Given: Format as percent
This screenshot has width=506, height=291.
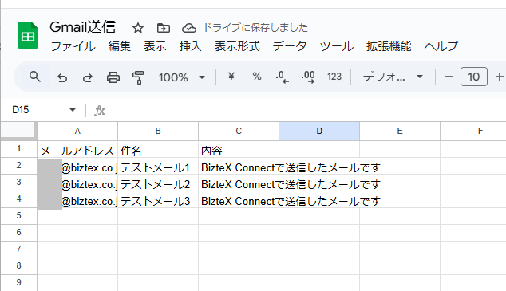Looking at the screenshot, I should [x=257, y=77].
